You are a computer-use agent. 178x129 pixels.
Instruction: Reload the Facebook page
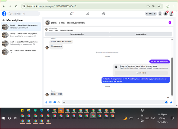[16, 6]
